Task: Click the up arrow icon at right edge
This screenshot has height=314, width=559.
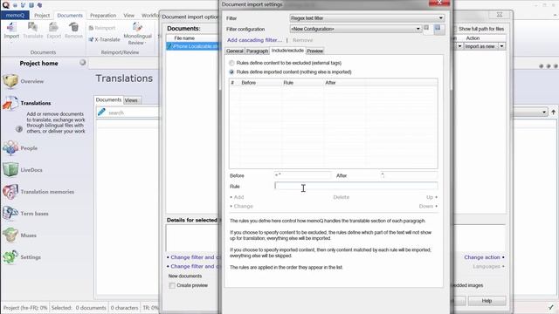Action: coord(553,113)
